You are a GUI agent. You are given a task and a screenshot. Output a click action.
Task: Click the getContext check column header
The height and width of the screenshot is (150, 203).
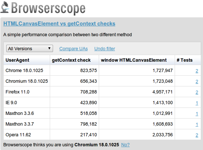[x=71, y=60]
